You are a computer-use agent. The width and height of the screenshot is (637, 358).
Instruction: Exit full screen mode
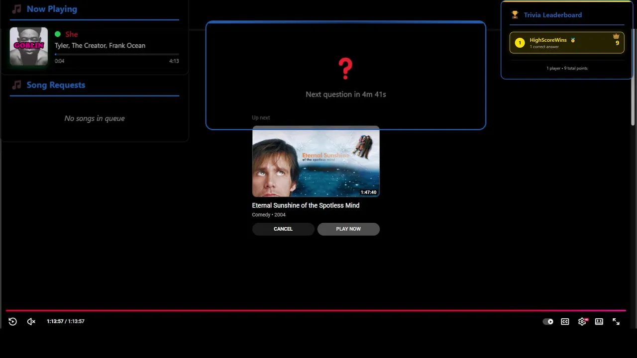pos(616,322)
